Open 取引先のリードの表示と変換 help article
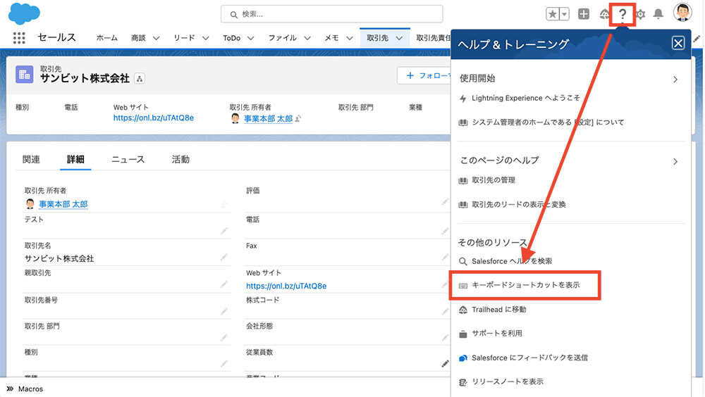The width and height of the screenshot is (705, 397). pos(518,205)
